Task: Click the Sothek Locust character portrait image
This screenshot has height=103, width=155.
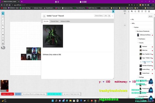Action: click(x=53, y=36)
